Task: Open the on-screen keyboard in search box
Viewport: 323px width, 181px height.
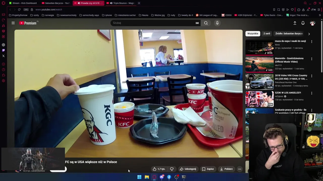Action: tap(197, 23)
